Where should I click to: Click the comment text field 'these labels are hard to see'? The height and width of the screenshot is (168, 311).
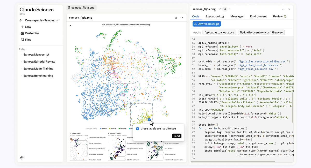pyautogui.click(x=158, y=128)
